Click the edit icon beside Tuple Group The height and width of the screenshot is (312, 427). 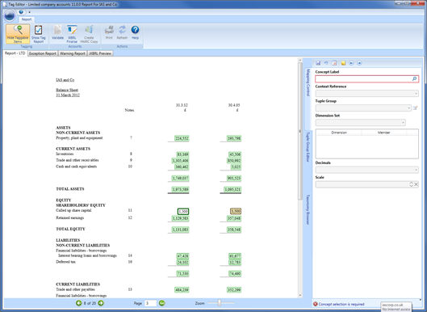click(x=415, y=108)
